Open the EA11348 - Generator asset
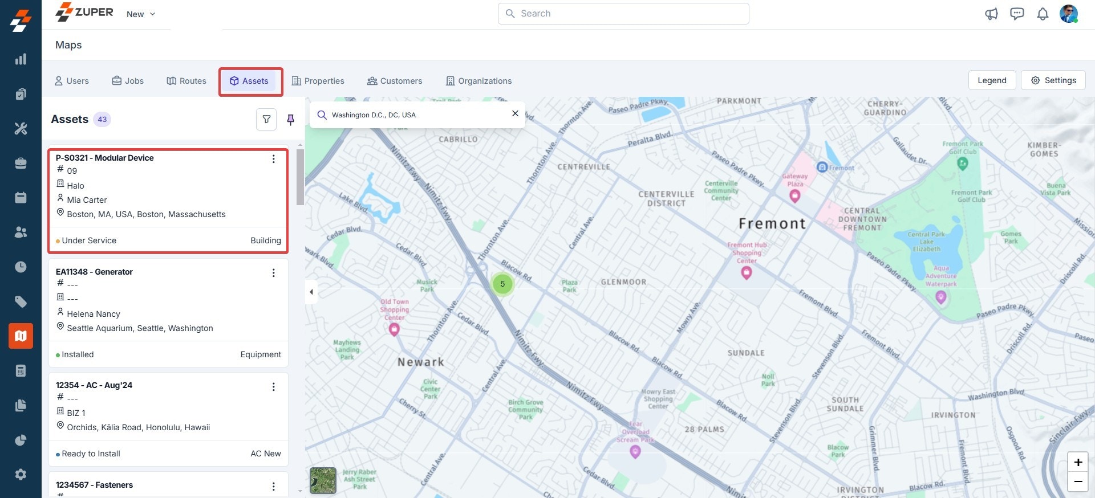Screen dimensions: 1095x498 pos(94,272)
